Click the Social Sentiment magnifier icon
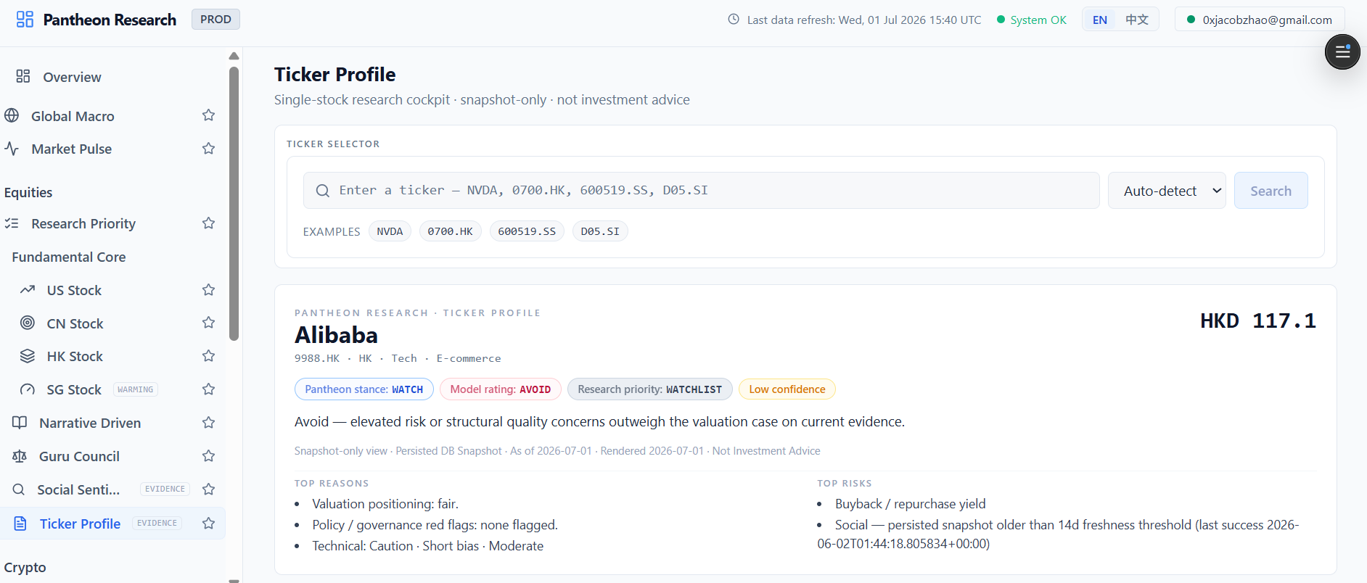Viewport: 1367px width, 583px height. coord(19,489)
